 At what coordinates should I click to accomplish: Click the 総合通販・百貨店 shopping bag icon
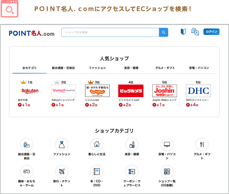[26, 145]
